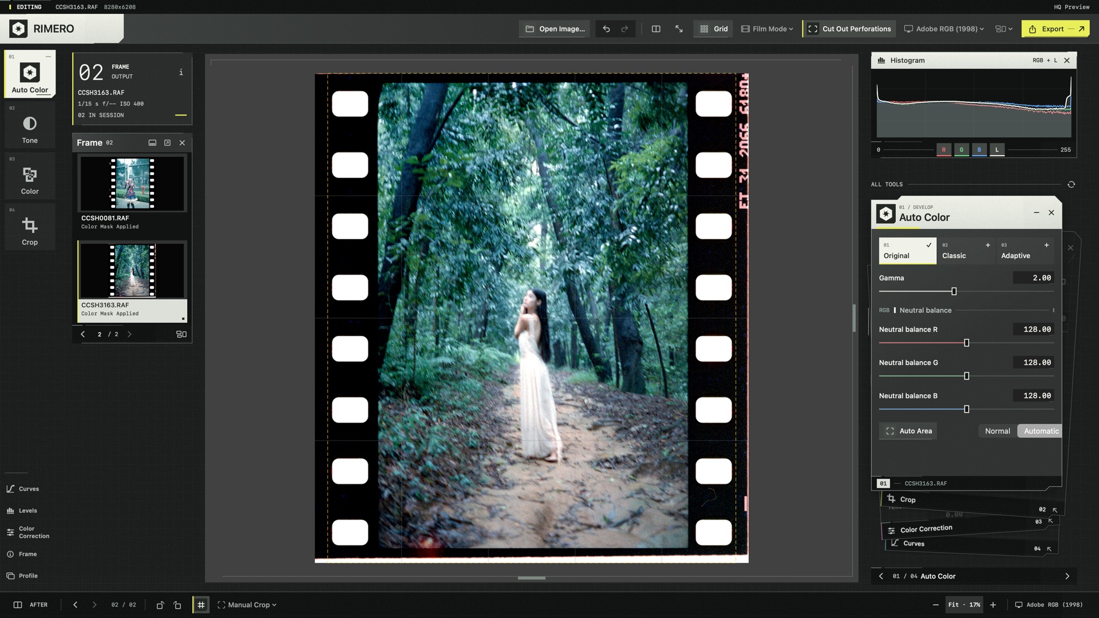The height and width of the screenshot is (618, 1099).
Task: Refresh All Tools with the reset icon
Action: click(x=1071, y=184)
